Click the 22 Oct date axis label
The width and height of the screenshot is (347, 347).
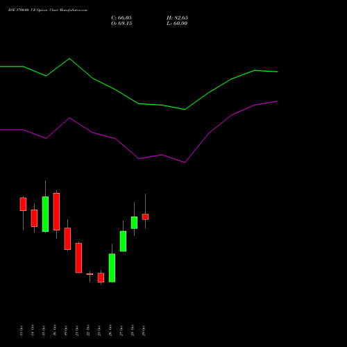click(x=88, y=330)
